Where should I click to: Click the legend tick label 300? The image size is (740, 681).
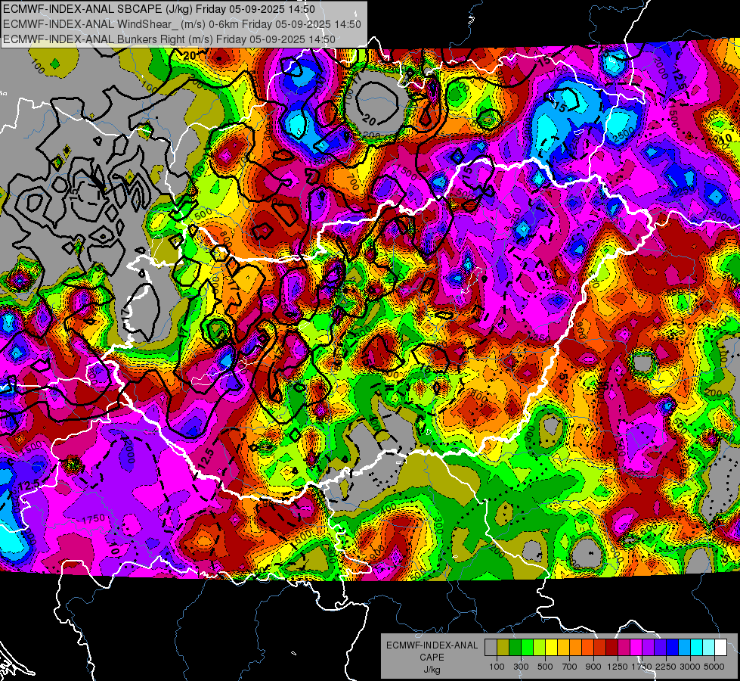point(521,667)
